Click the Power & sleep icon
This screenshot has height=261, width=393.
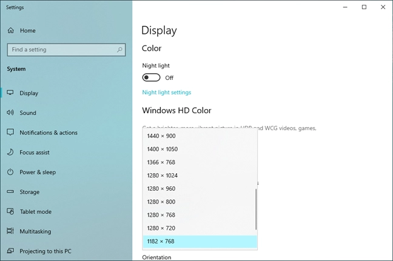click(10, 172)
